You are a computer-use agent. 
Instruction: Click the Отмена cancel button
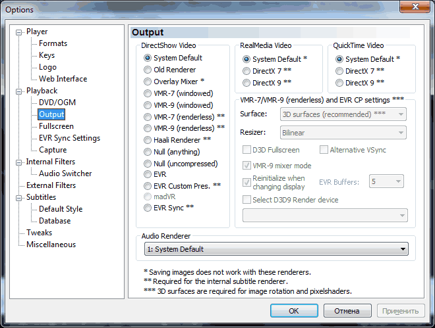[347, 311]
